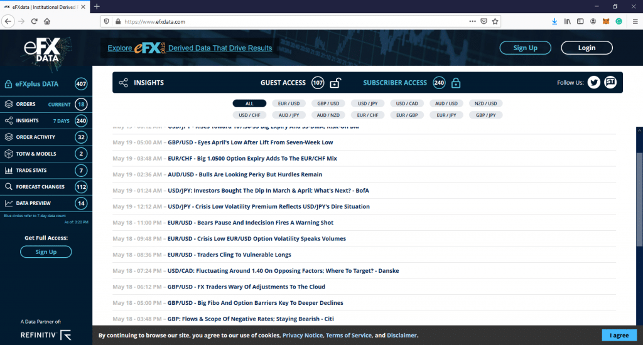Viewport: 643px width, 345px height.
Task: Click Subscriber Access tab label
Action: pyautogui.click(x=395, y=83)
